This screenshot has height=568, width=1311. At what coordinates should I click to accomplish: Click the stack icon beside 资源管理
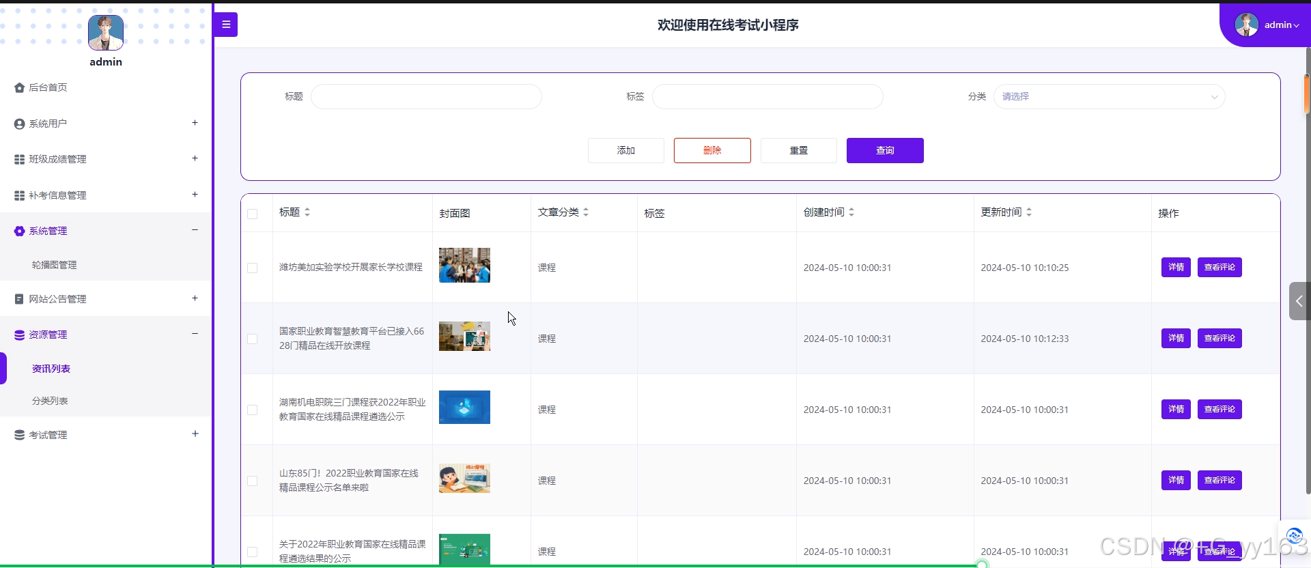(x=19, y=335)
